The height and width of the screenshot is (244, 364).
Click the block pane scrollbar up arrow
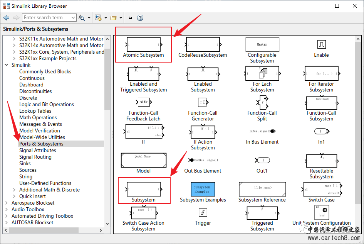[x=358, y=39]
